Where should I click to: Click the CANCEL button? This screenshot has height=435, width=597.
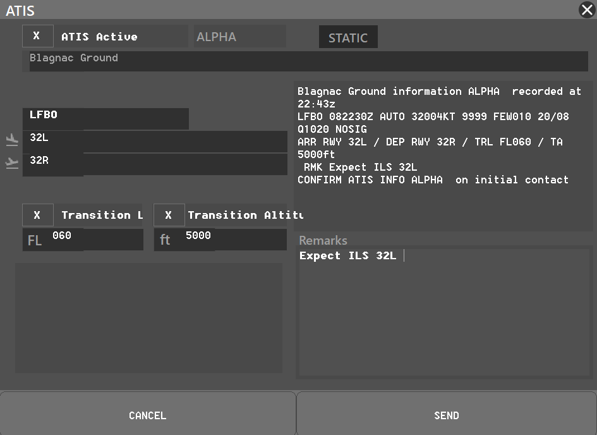pos(148,415)
